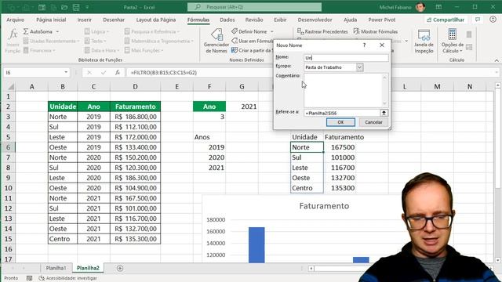Screen dimensions: 502x282
Task: Open the comments speech bubble icon
Action: (x=478, y=20)
